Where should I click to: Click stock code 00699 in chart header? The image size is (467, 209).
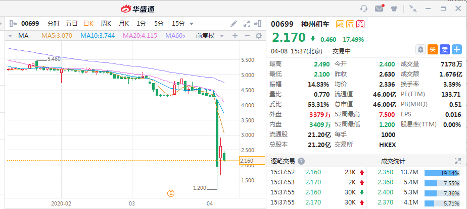click(30, 24)
